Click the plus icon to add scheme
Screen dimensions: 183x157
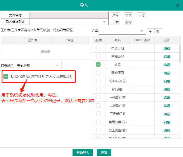(150, 31)
